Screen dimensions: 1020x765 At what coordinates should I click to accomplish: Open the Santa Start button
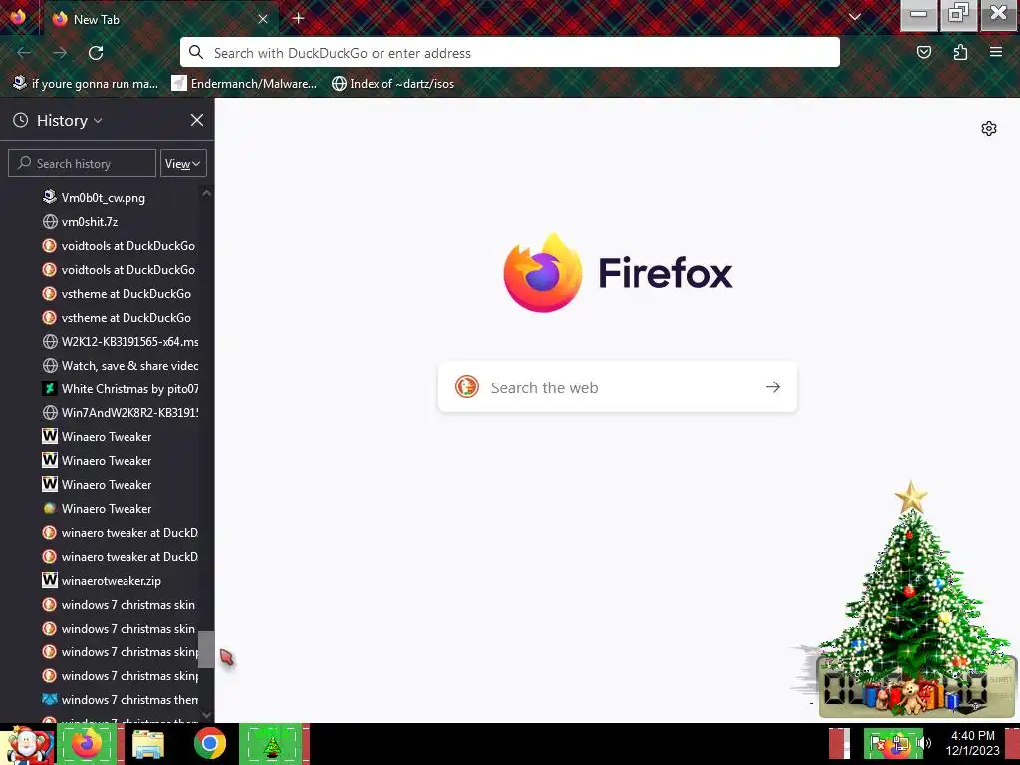27,745
